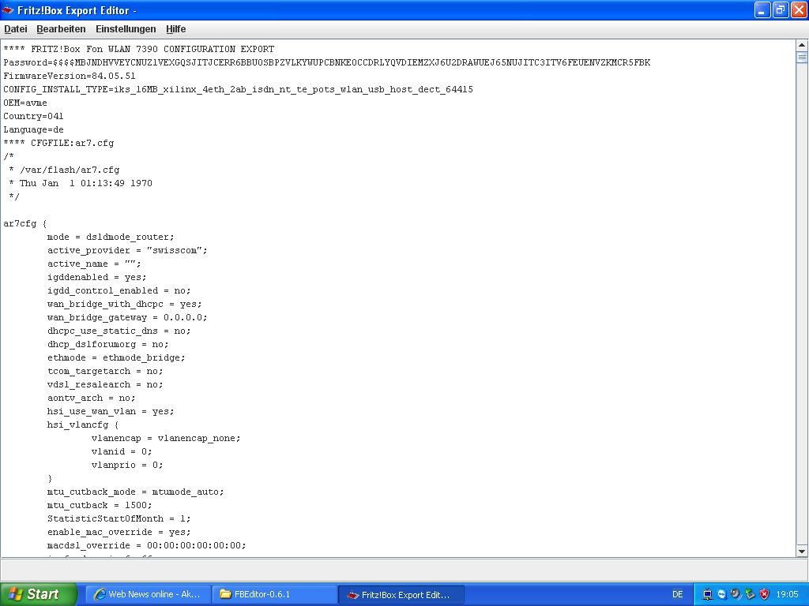The height and width of the screenshot is (606, 809).
Task: Click 'StatisticStartOfMonth = 1;' line
Action: tap(119, 518)
